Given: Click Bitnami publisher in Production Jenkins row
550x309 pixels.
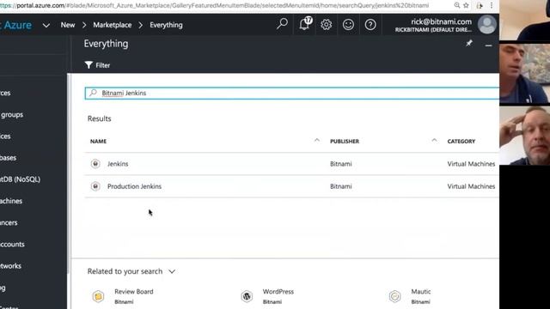Looking at the screenshot, I should click(340, 186).
